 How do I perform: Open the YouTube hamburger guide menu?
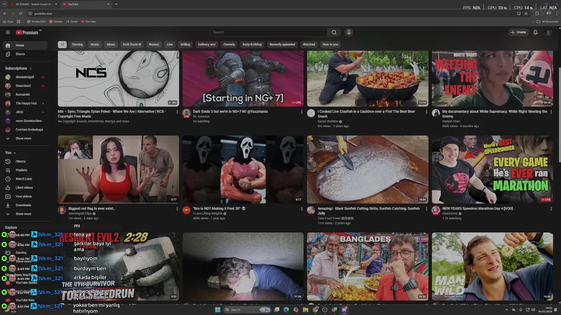coord(7,32)
